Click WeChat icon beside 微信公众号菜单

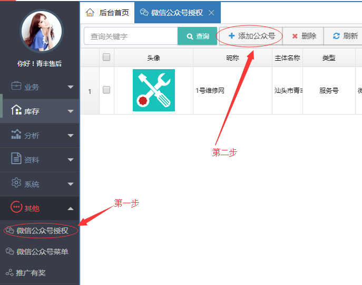(x=9, y=251)
